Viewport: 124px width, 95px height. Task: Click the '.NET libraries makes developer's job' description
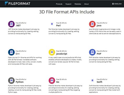click(24, 31)
